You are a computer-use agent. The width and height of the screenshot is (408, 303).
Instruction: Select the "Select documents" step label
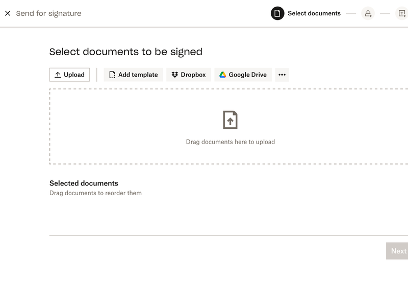tap(314, 14)
